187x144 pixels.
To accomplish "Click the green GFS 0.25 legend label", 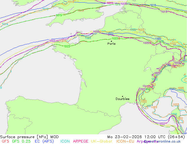I will (21, 141).
